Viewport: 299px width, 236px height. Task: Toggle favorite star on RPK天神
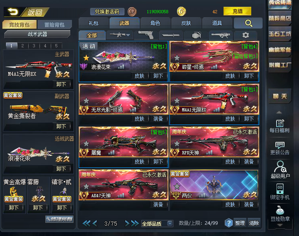tap(177, 143)
